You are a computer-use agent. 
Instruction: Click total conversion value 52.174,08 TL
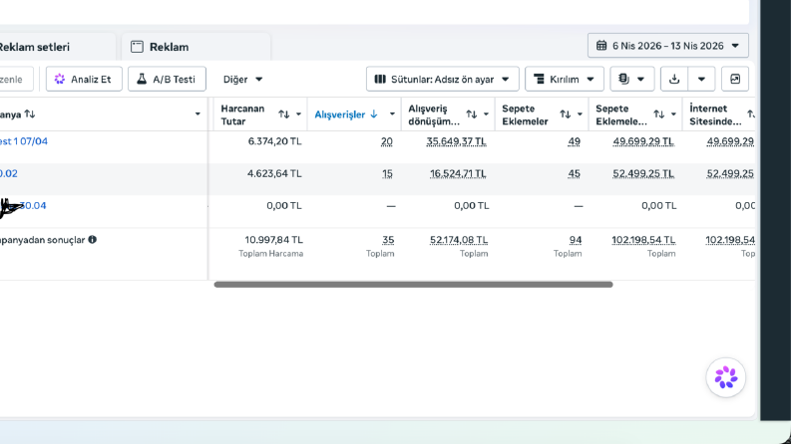[459, 240]
